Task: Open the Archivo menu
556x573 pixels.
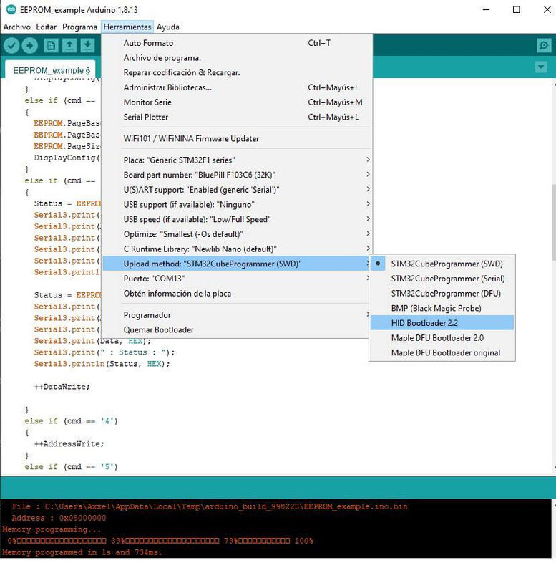Action: [16, 27]
